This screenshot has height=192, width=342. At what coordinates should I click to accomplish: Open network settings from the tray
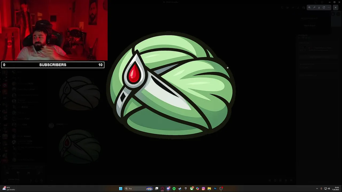(325, 189)
